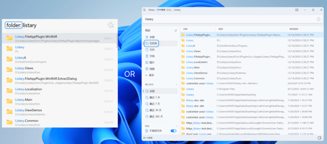Select Listary.Main row in the window list
327x144 pixels.
[x=252, y=67]
